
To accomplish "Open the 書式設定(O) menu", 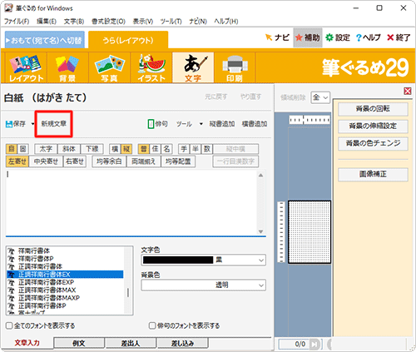I will [108, 22].
